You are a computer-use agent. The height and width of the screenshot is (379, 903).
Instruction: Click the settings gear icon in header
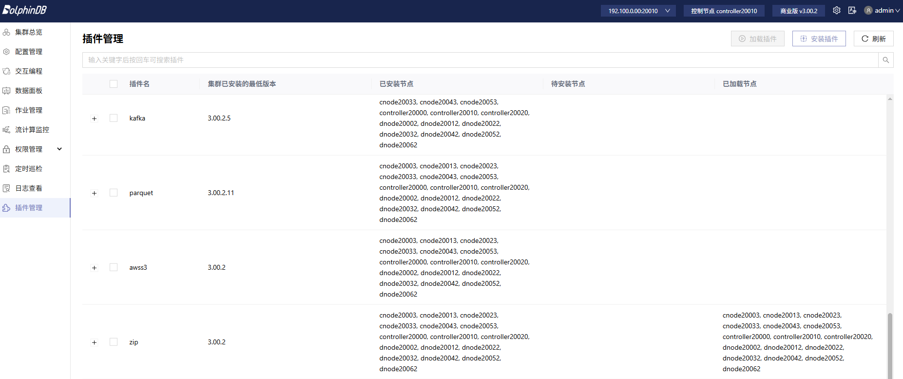click(x=836, y=10)
